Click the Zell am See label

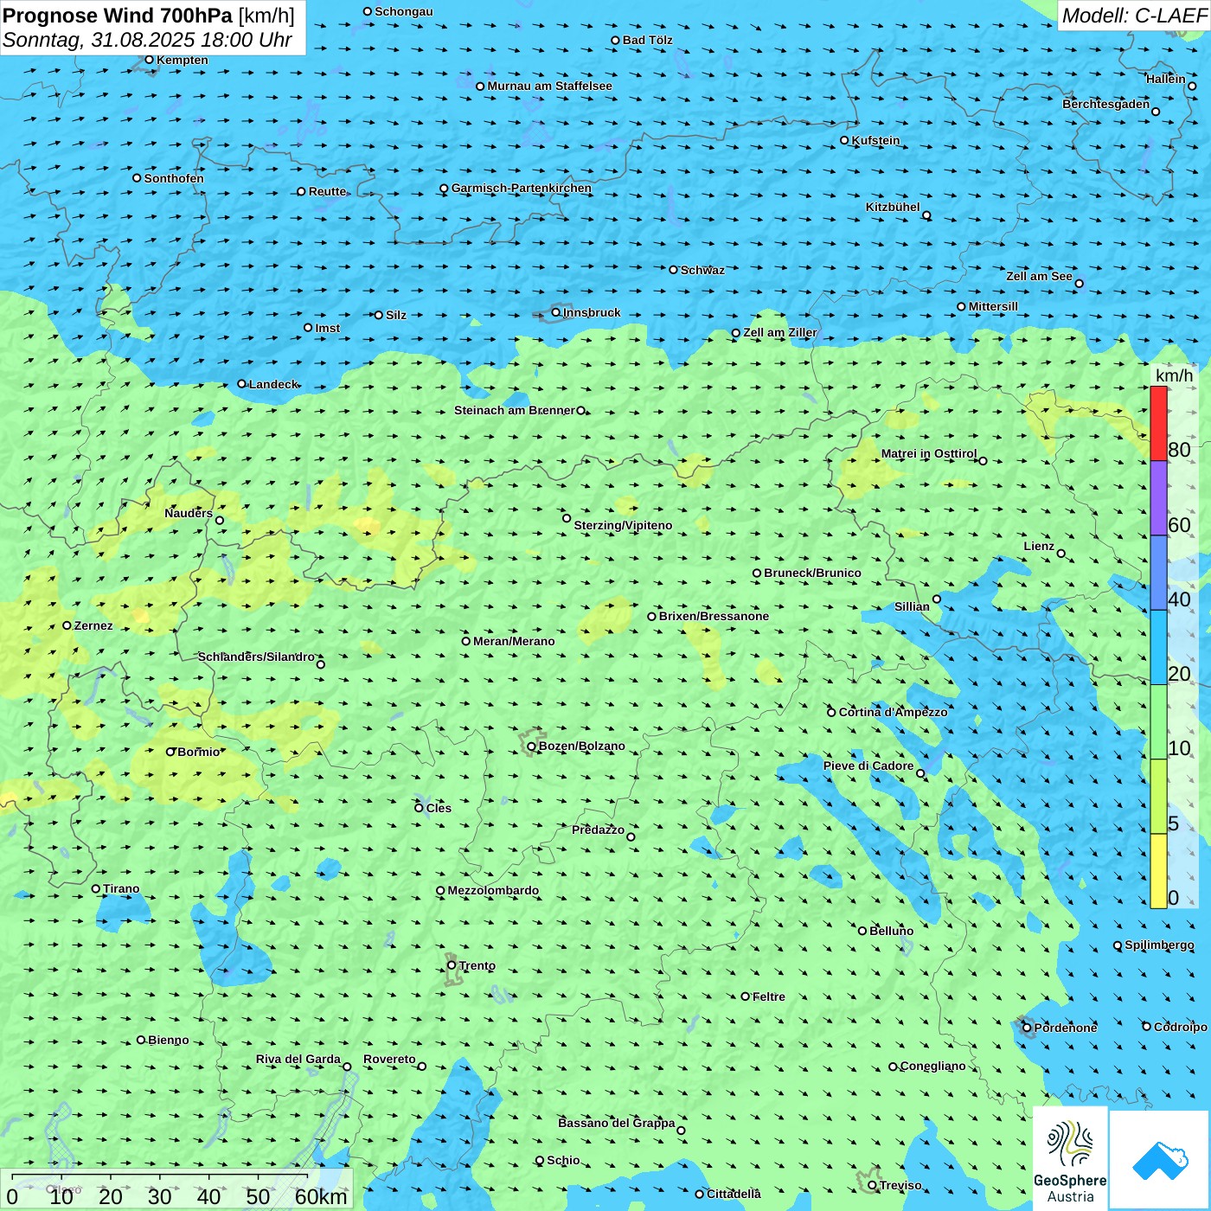click(1039, 276)
